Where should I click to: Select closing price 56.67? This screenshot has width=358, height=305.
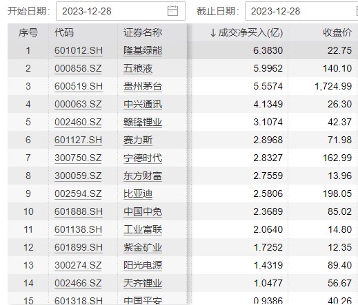coord(340,283)
